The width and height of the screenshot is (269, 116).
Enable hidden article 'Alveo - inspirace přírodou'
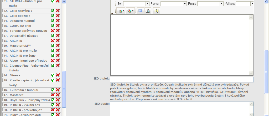(53, 60)
